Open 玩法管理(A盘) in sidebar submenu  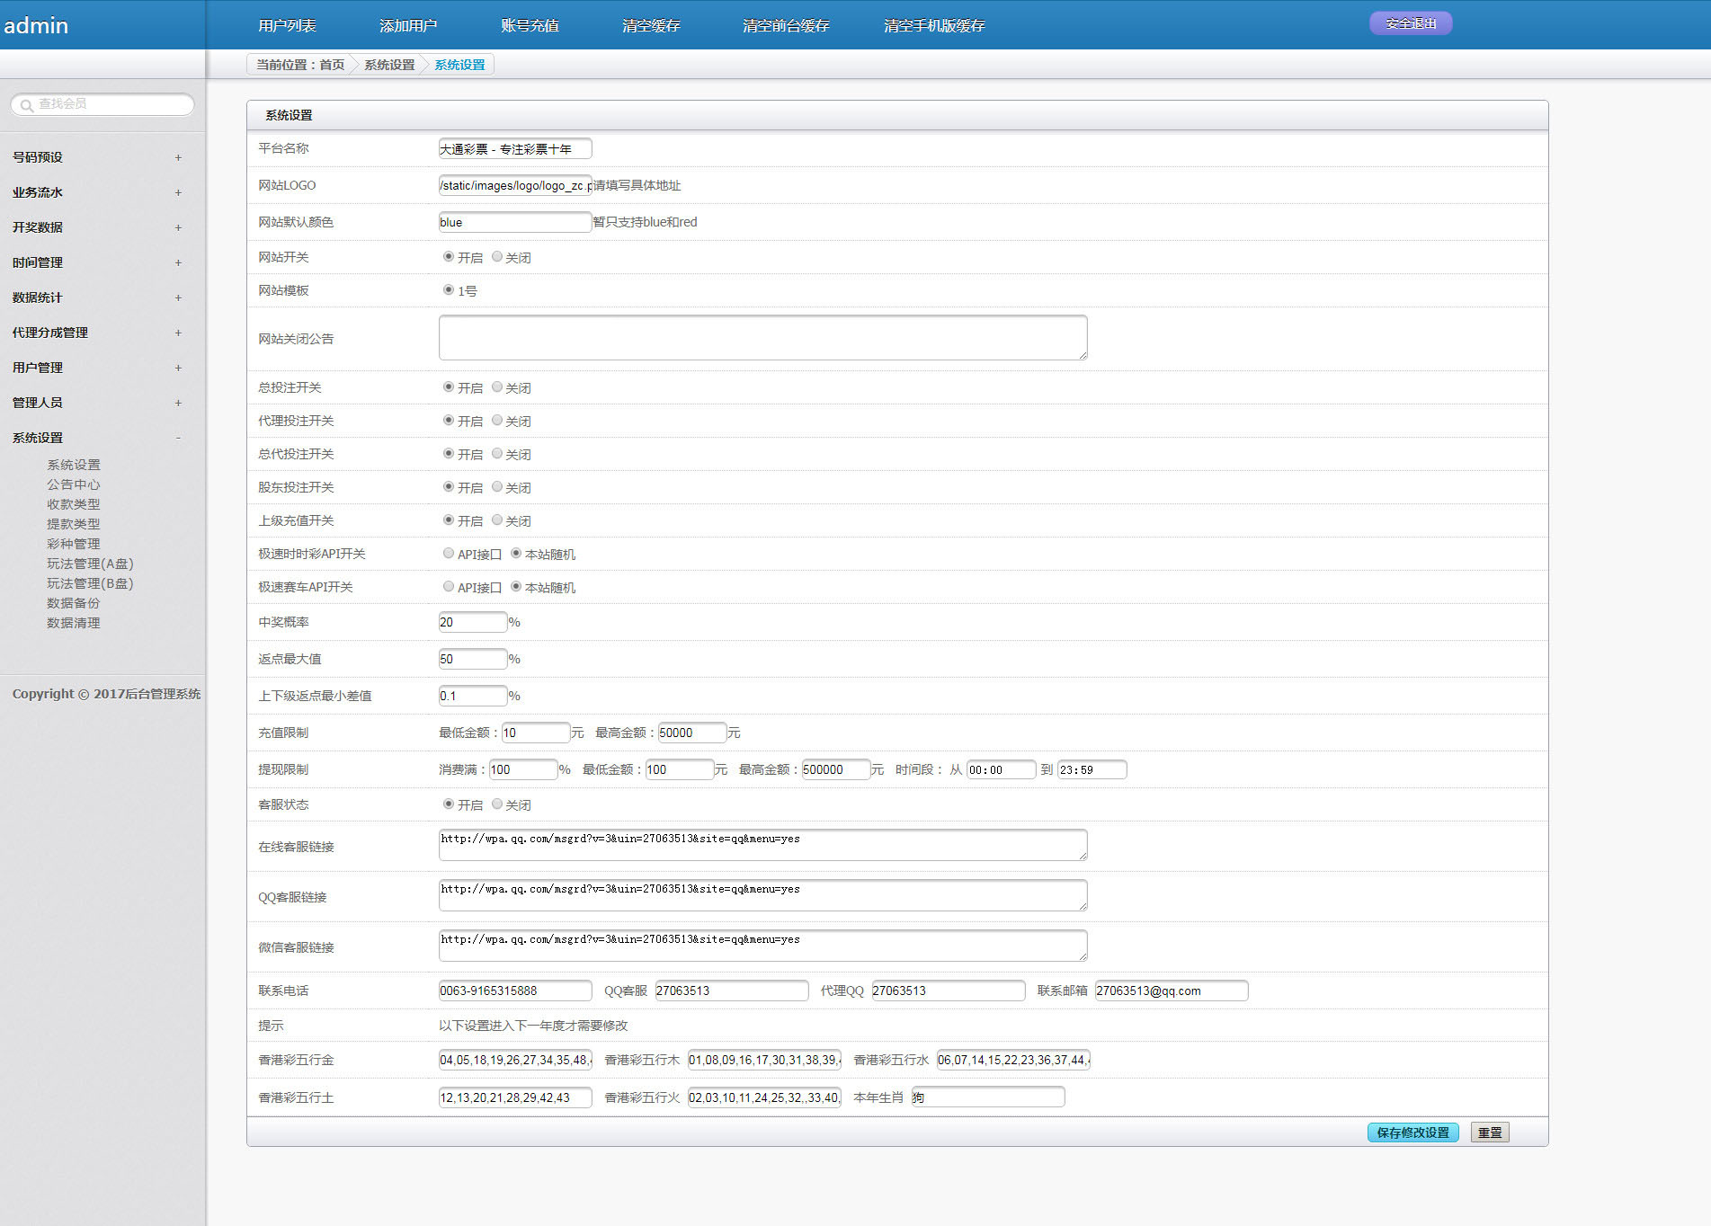(90, 564)
